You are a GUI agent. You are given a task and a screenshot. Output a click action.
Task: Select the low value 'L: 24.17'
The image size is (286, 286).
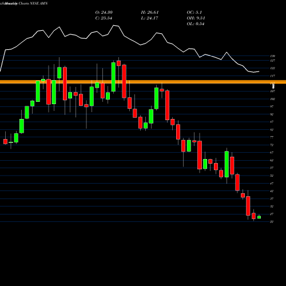[149, 18]
